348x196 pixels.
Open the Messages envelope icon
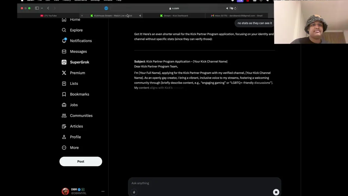coord(64,51)
